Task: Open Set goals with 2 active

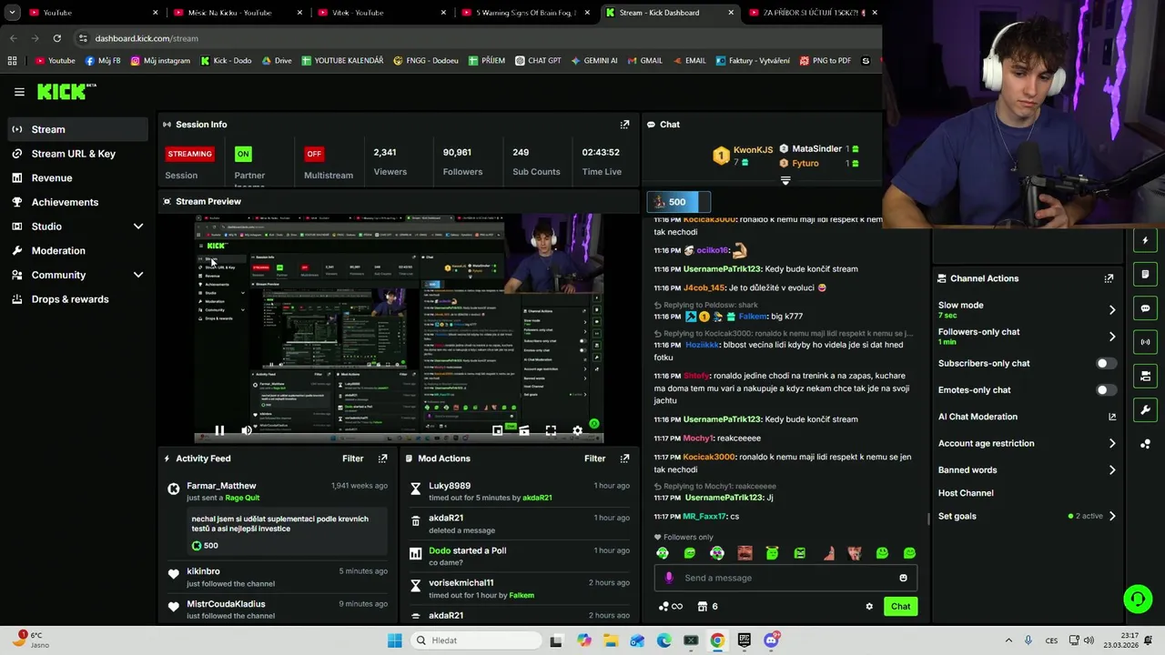Action: pyautogui.click(x=1027, y=516)
